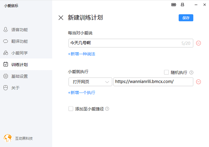Screen dimensions: 209x147
Task: Click the 互动黑科技 label
Action: (x=24, y=138)
